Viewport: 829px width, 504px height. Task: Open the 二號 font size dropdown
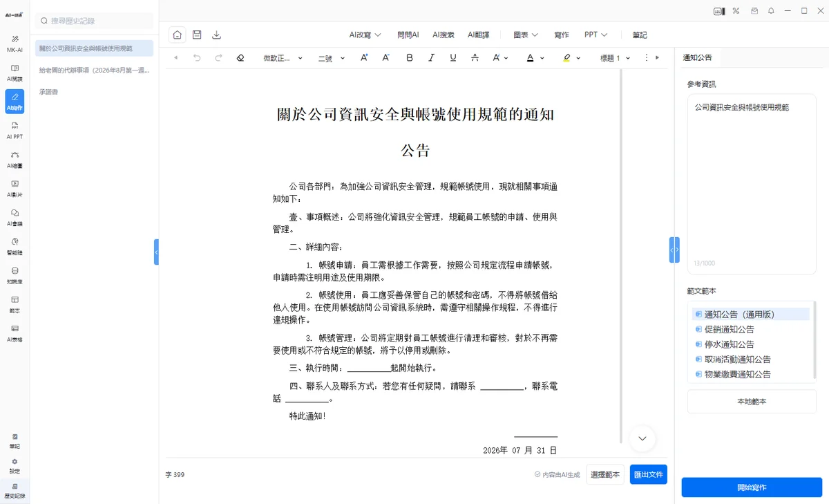pyautogui.click(x=332, y=58)
